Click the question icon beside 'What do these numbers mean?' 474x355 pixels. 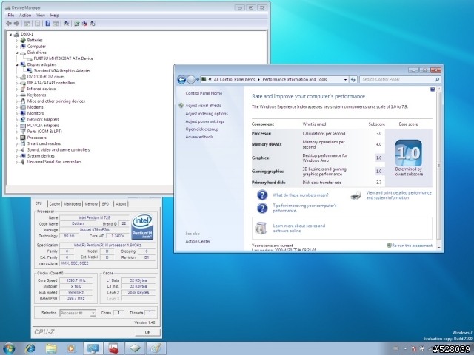262,195
